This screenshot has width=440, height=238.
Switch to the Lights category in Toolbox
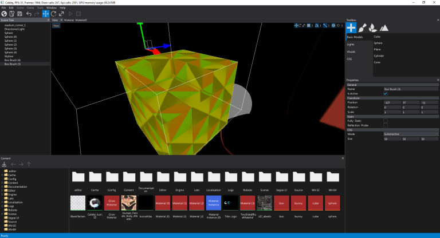click(351, 44)
